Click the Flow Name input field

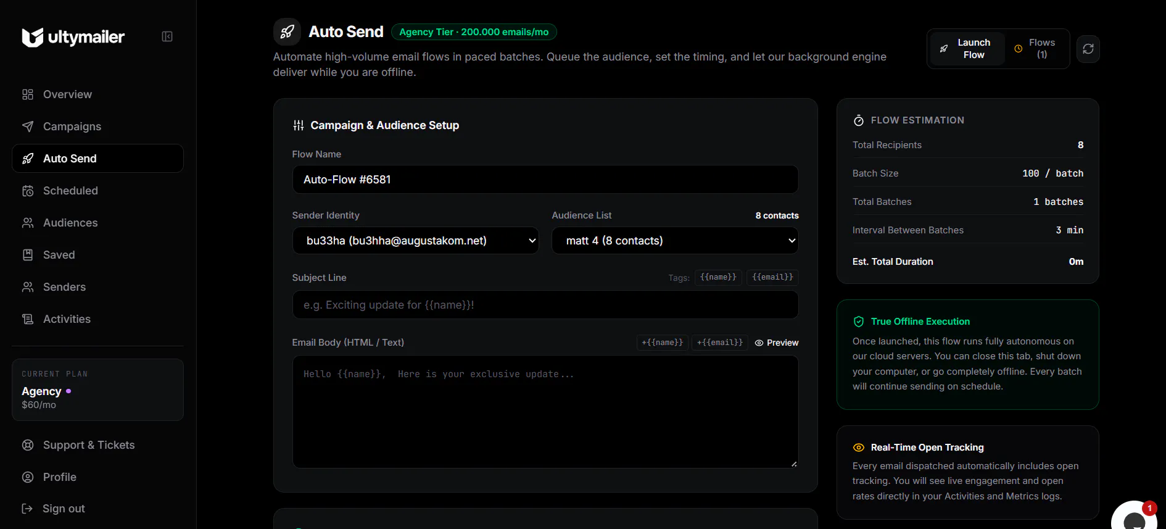(545, 180)
